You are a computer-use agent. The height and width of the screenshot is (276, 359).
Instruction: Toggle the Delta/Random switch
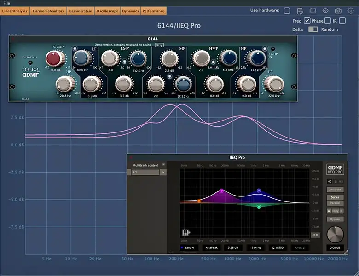coord(313,29)
